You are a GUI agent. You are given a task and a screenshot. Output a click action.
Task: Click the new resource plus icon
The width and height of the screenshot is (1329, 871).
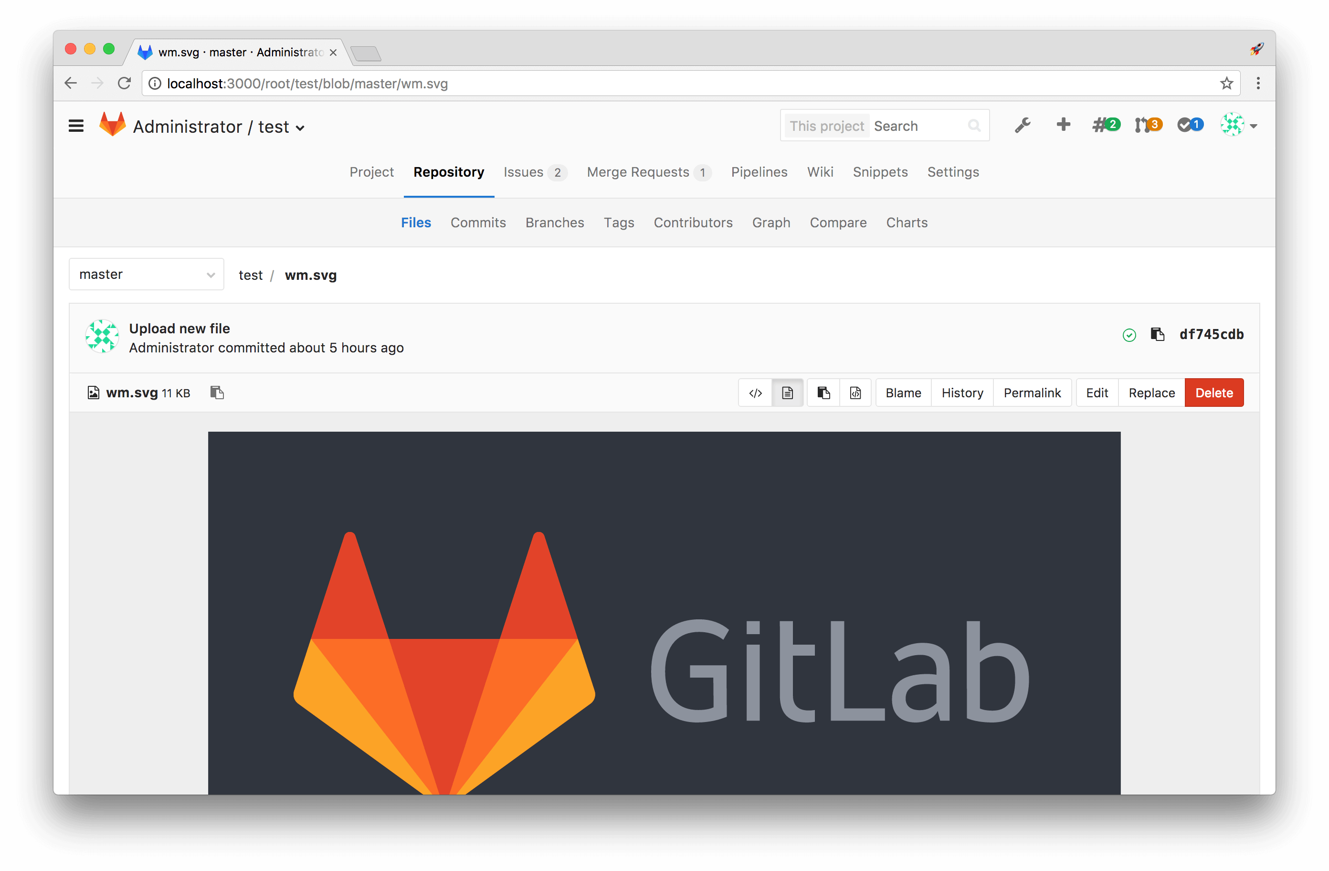tap(1064, 126)
